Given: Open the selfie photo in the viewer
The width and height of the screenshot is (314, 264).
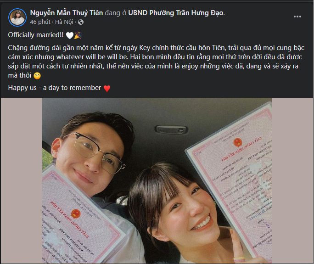Looking at the screenshot, I should pos(157,180).
